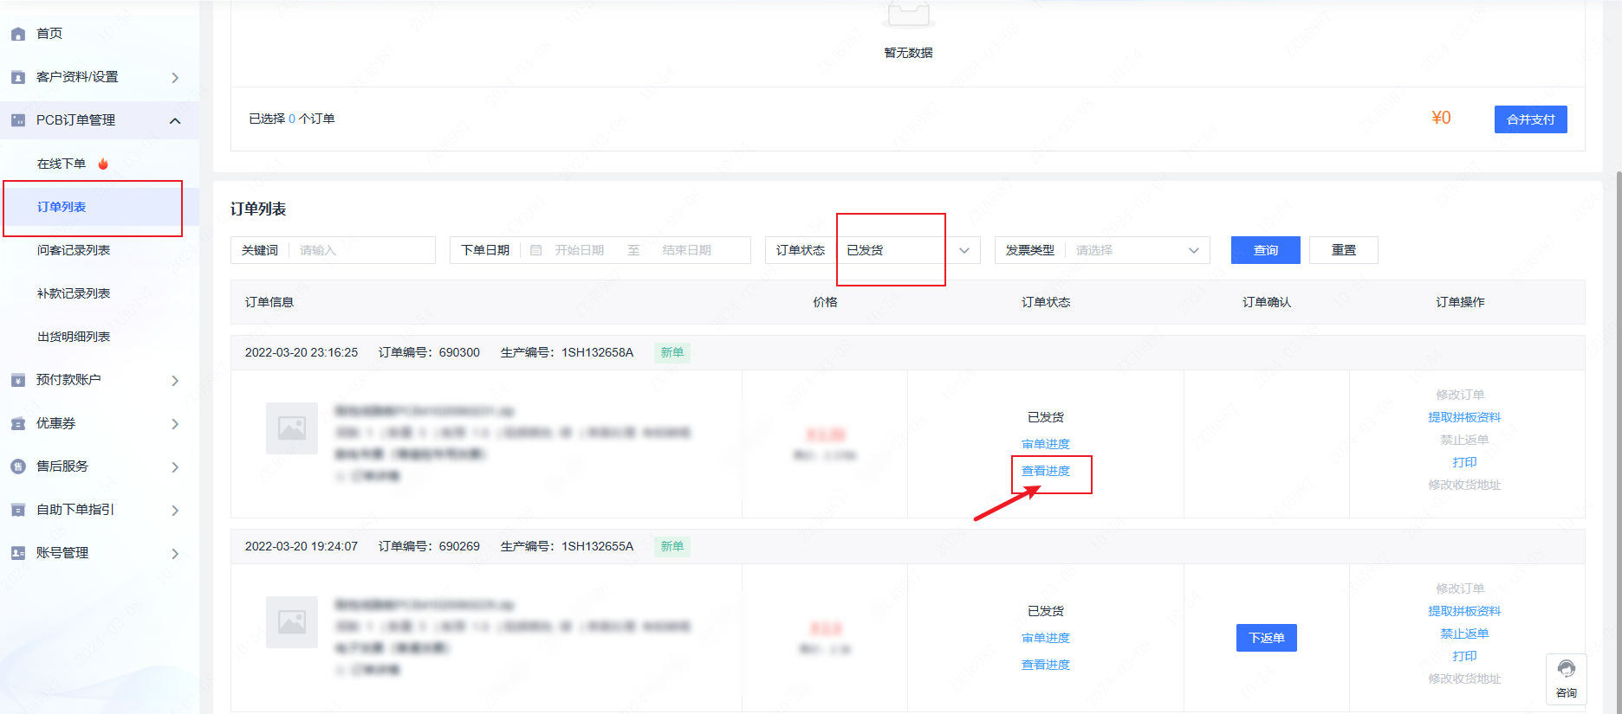Open the customer service headset icon
The height and width of the screenshot is (714, 1622).
point(1566,669)
